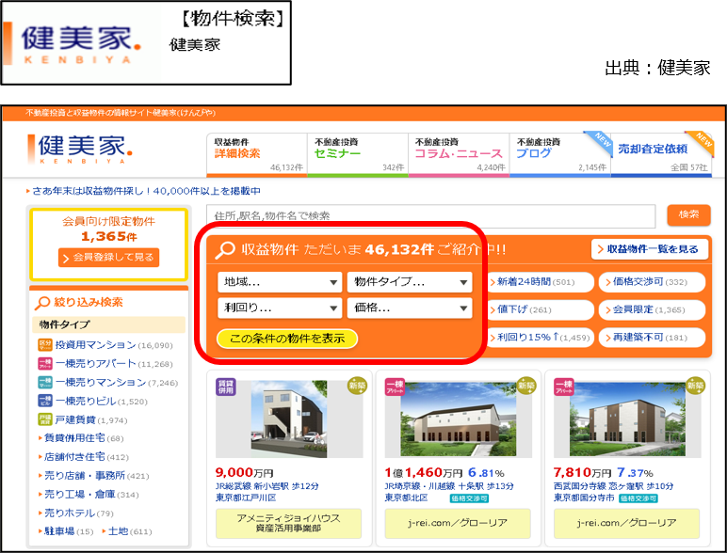Click the 一棟売りマンション category icon
The height and width of the screenshot is (553, 727).
[x=44, y=383]
